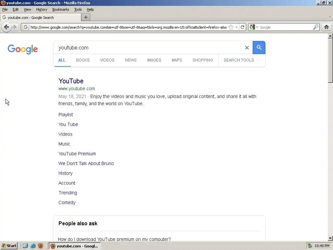Open address bar history dropdown arrow
The image size is (333, 250).
click(x=237, y=27)
